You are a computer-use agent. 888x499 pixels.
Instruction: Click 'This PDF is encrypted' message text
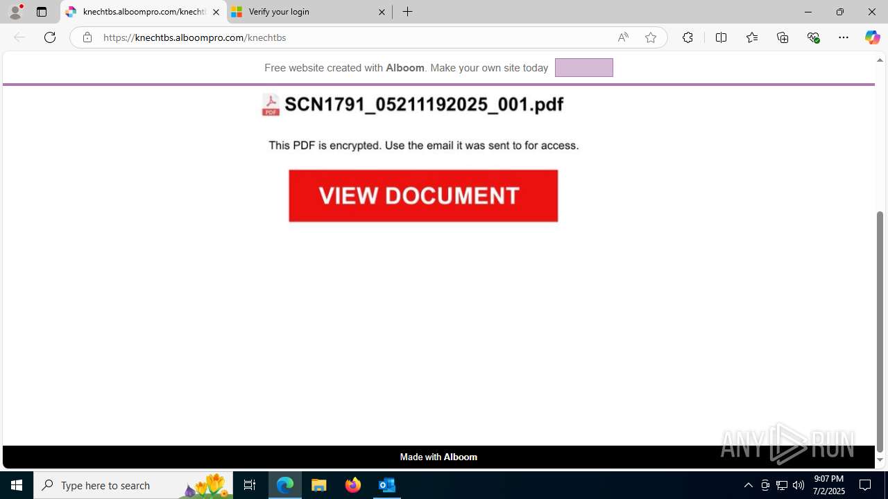click(x=424, y=146)
